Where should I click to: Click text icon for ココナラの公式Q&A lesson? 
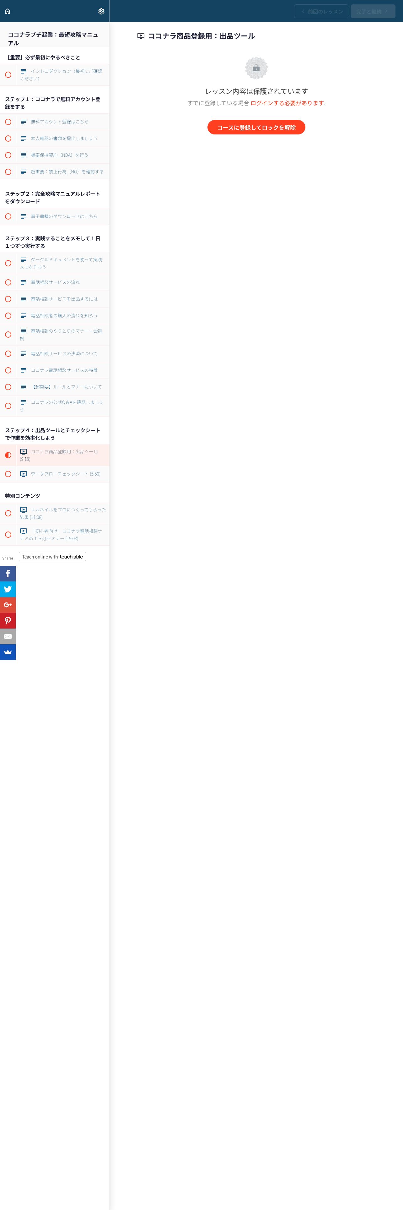click(x=24, y=402)
